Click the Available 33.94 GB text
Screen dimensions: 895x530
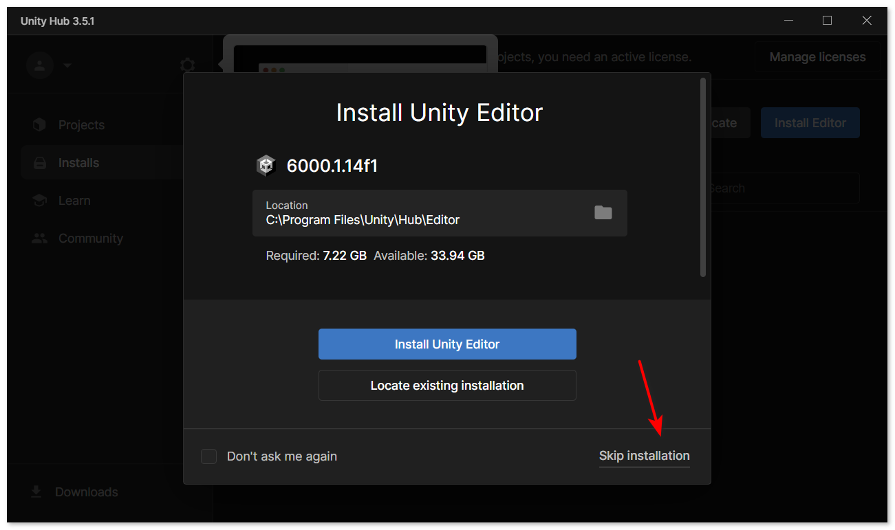point(429,256)
